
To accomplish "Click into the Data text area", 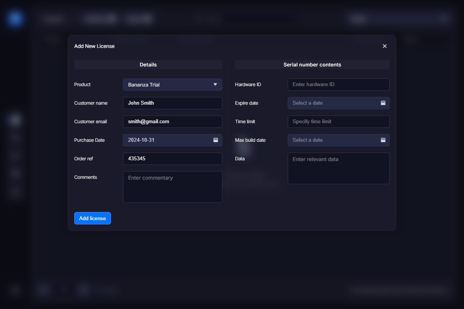I will pos(338,168).
